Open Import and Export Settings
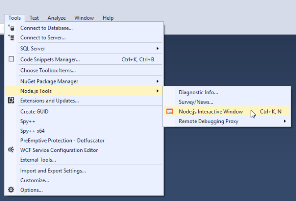 [x=53, y=171]
